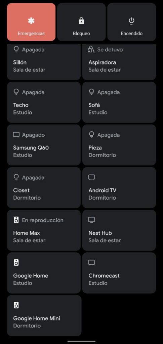
Task: Open the Nest Hub device tile
Action: [x=119, y=230]
